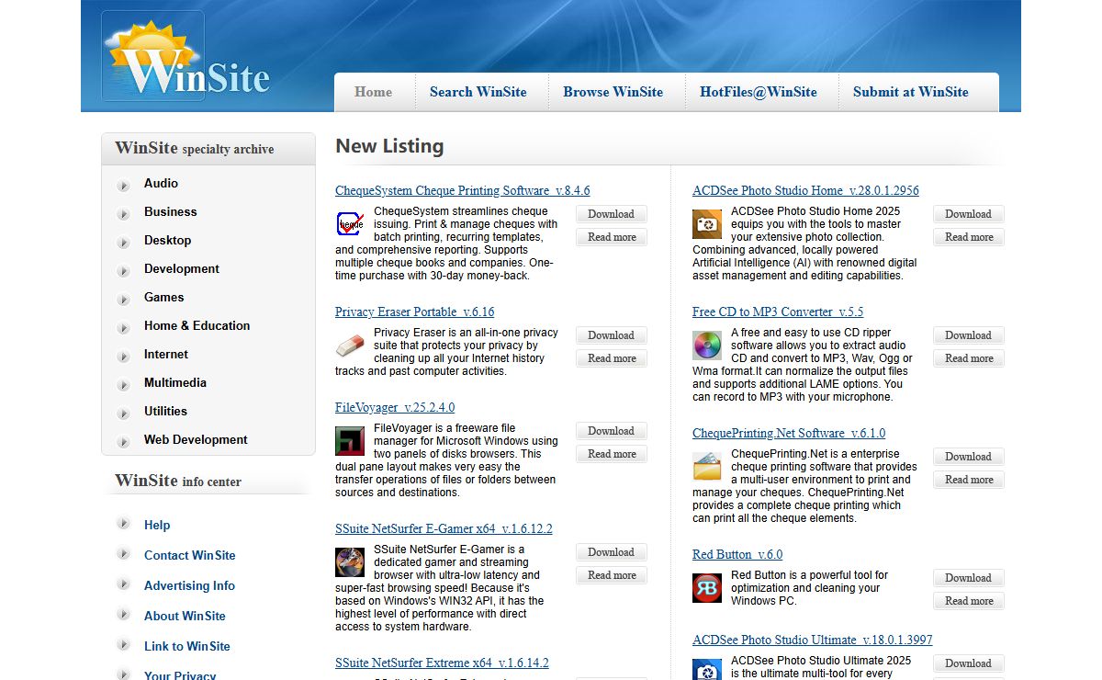The width and height of the screenshot is (1102, 680).
Task: Open the Link to WinSite page
Action: (x=187, y=646)
